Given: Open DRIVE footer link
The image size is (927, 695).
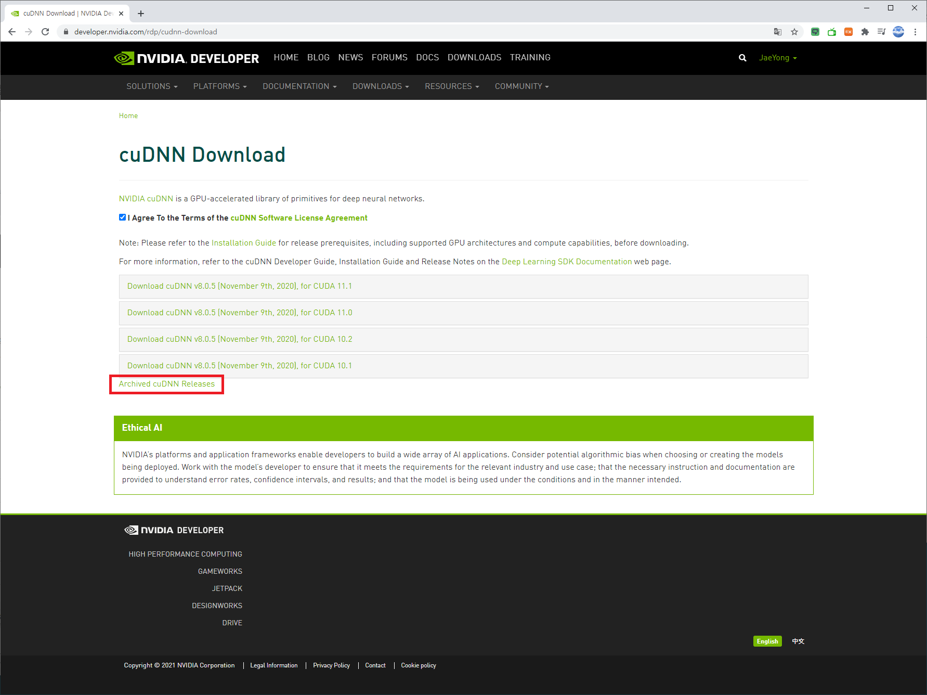Looking at the screenshot, I should [x=232, y=623].
